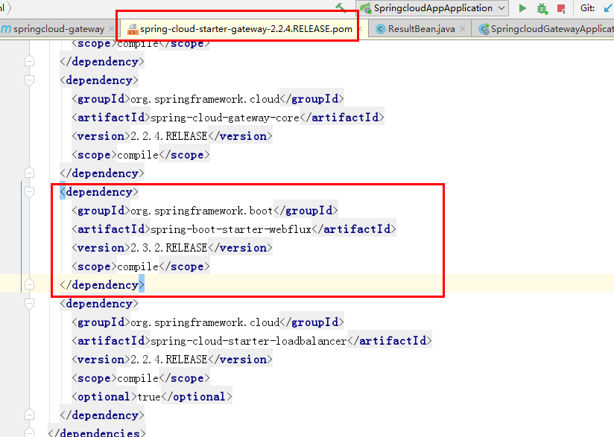This screenshot has width=614, height=437.
Task: Click the green Run arrow
Action: tap(522, 8)
